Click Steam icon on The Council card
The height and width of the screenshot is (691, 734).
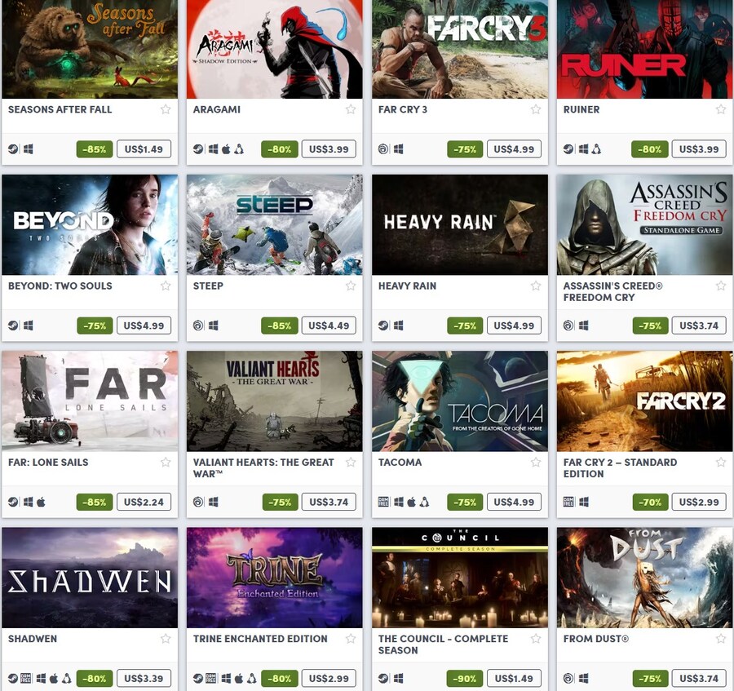(x=383, y=679)
